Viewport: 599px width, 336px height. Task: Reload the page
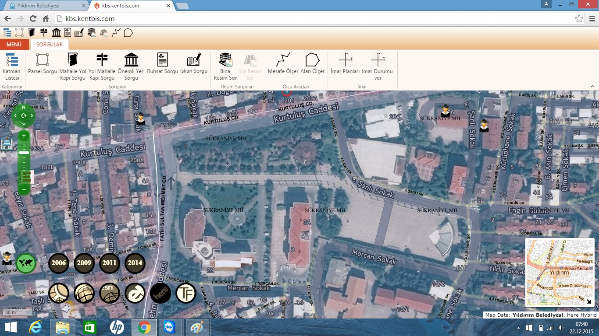[x=33, y=19]
